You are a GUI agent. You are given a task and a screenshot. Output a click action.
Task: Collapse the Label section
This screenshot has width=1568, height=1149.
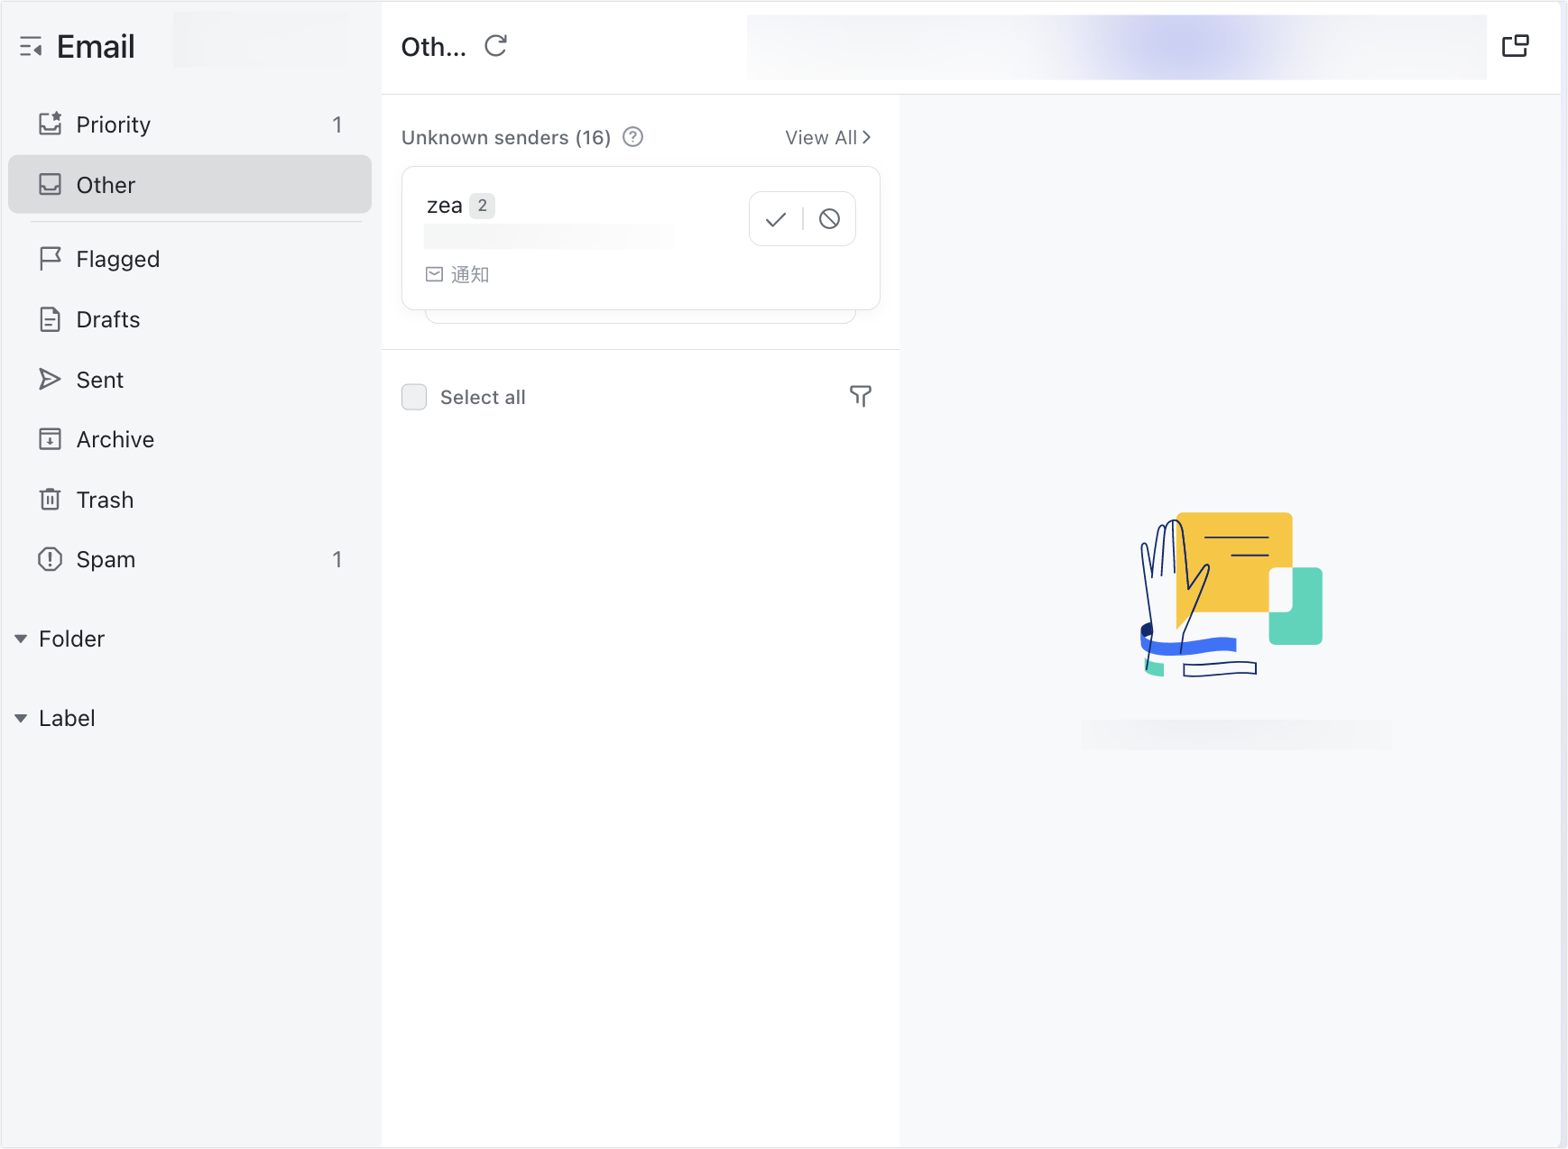point(22,717)
